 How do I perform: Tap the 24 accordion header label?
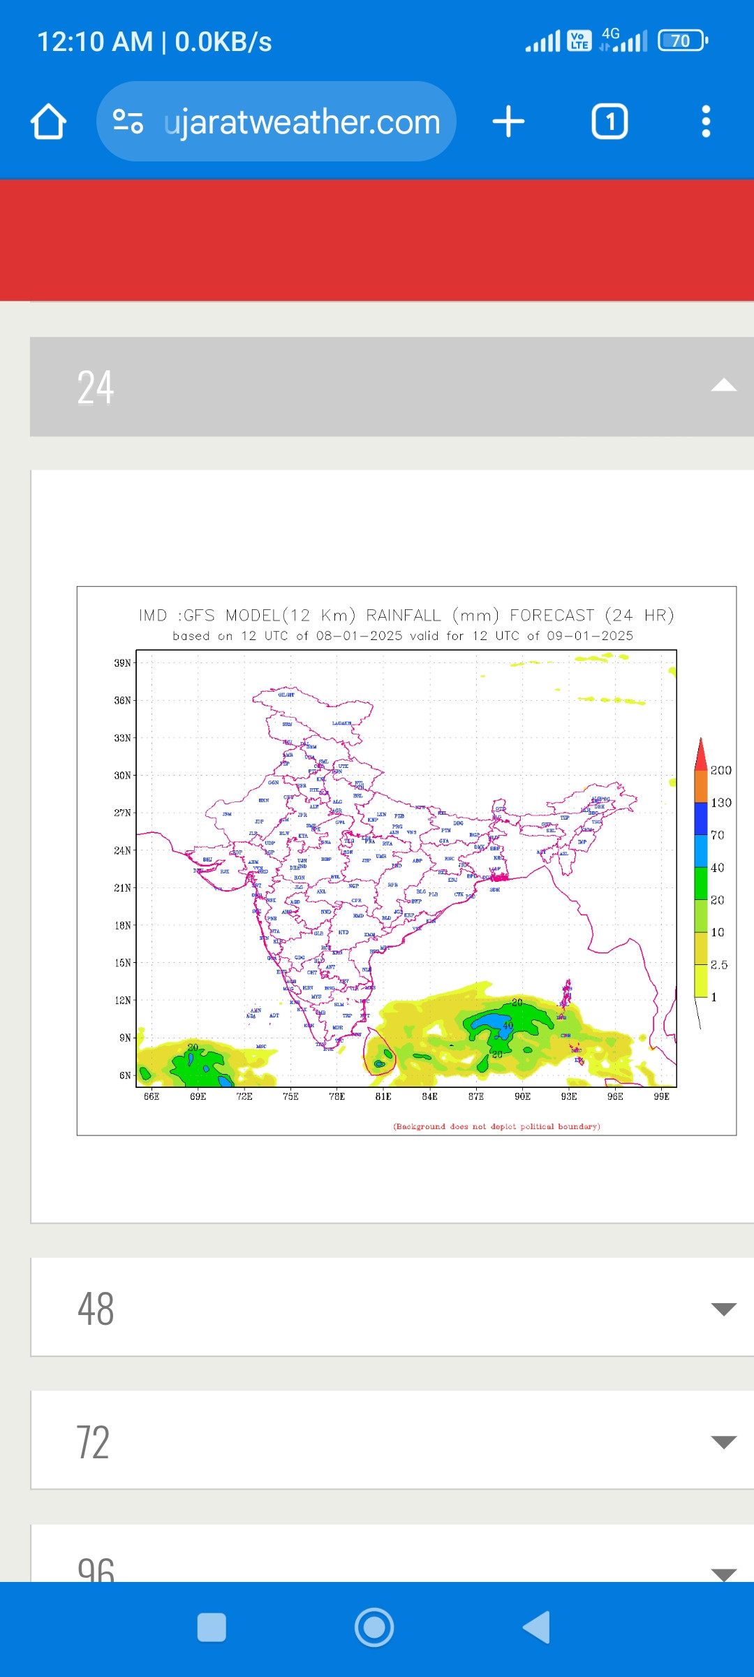(x=96, y=387)
